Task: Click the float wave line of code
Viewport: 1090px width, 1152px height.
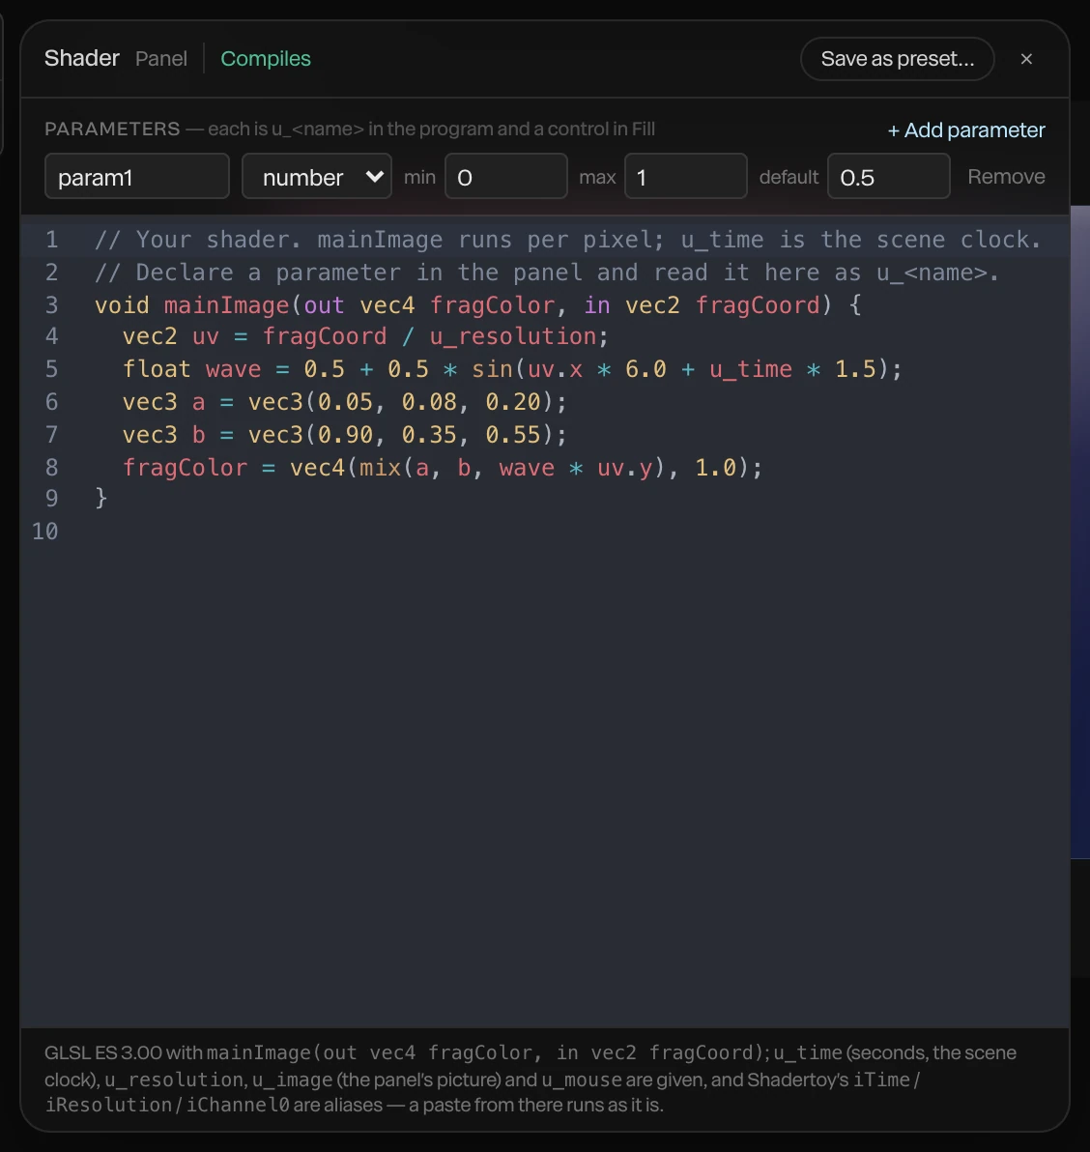Action: [x=512, y=369]
